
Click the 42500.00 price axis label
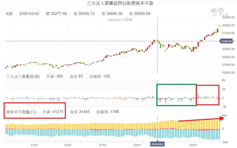coord(228,17)
